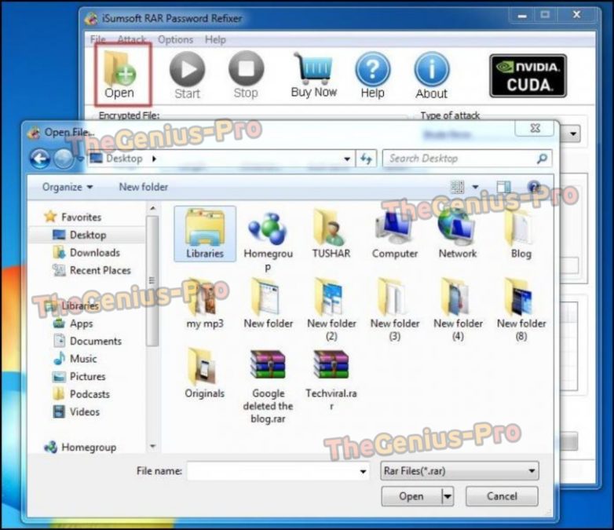Viewport: 614px width, 530px height.
Task: Open the Organize dropdown menu
Action: 68,187
